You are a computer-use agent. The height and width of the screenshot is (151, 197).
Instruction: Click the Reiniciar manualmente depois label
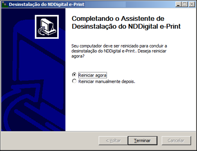click(x=107, y=81)
